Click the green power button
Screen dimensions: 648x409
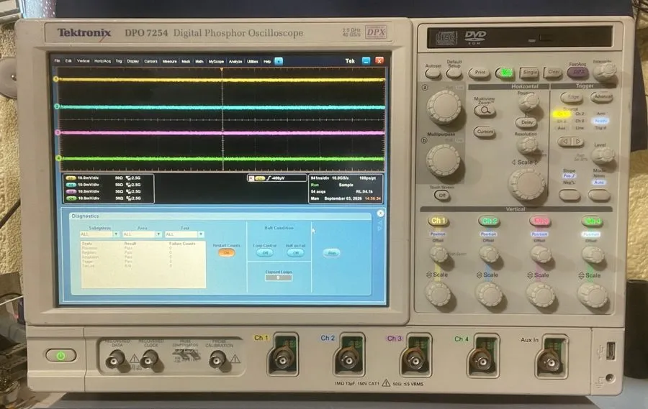pos(60,355)
